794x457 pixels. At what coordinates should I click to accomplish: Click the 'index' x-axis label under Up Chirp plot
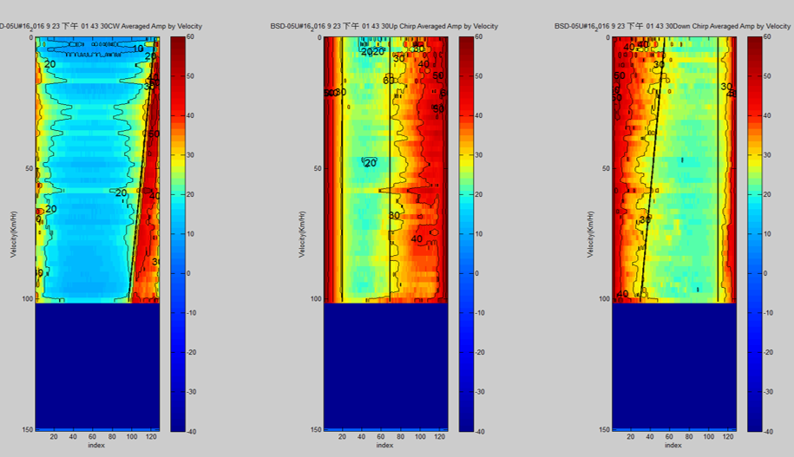[384, 446]
